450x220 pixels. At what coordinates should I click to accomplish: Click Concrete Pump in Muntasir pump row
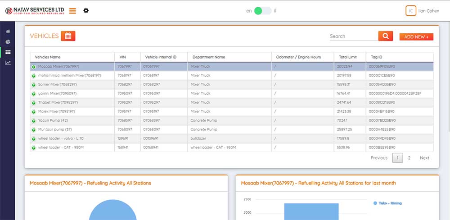[x=229, y=130]
